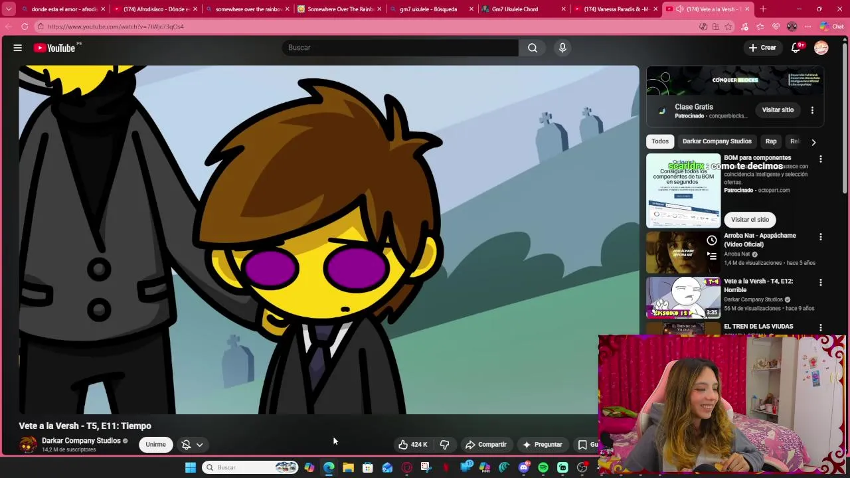The image size is (850, 478).
Task: Toggle channel notification bell setting
Action: pos(187,445)
